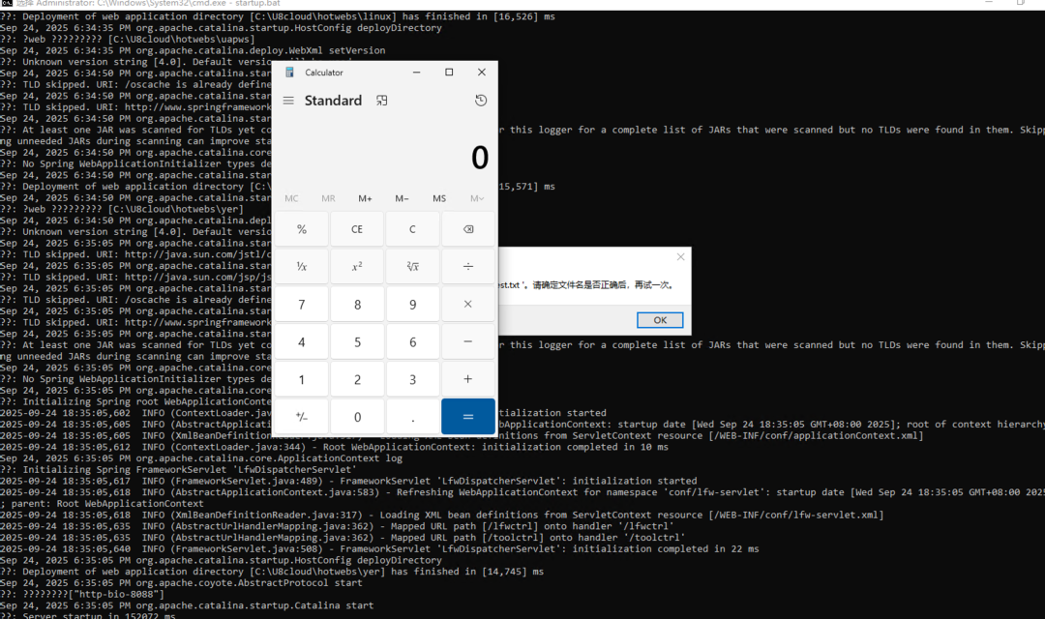1045x619 pixels.
Task: Toggle the number sign with +/-
Action: tap(301, 416)
